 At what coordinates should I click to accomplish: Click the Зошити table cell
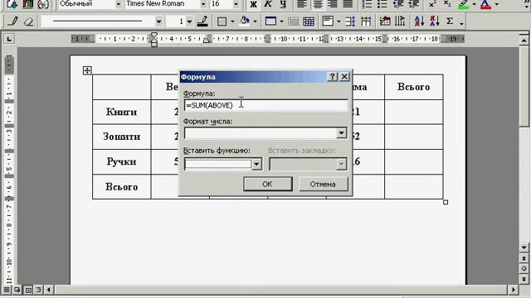tap(122, 137)
